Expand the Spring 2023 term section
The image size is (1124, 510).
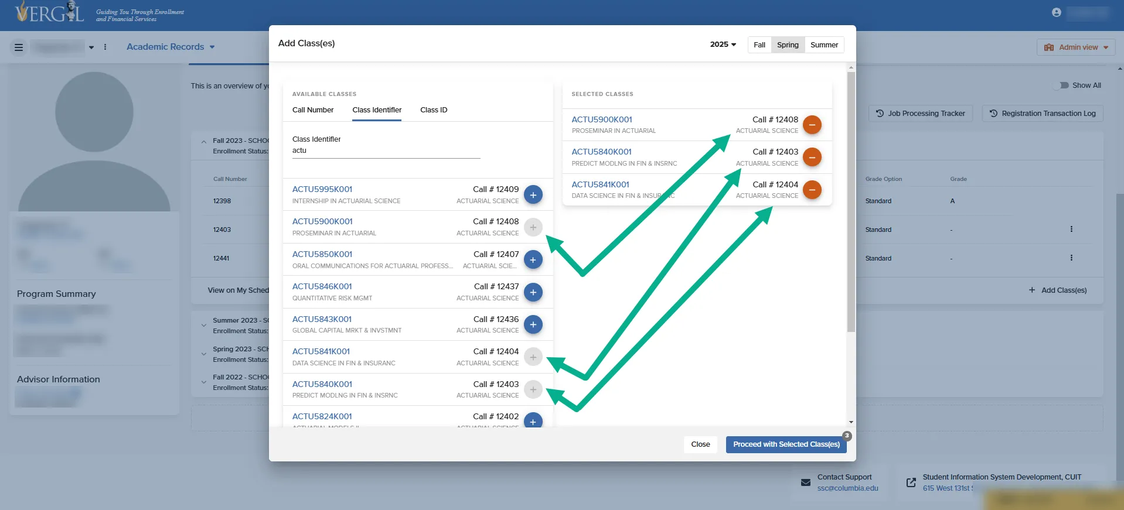pyautogui.click(x=203, y=354)
